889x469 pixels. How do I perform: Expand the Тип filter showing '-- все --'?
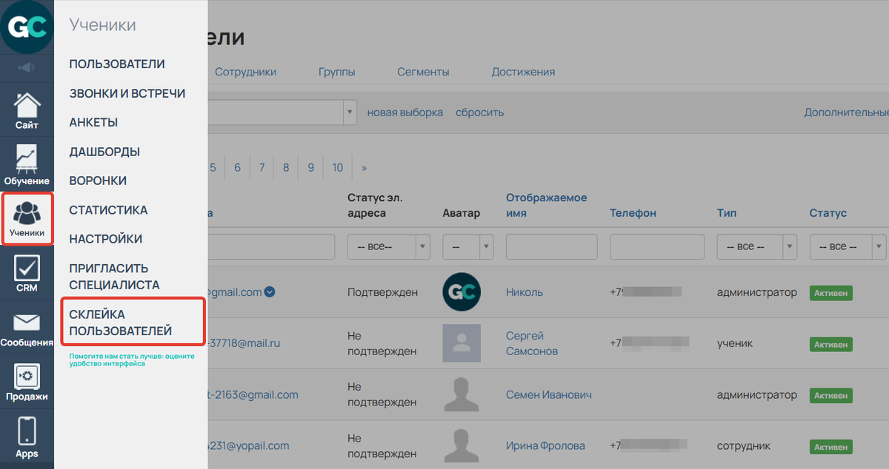[x=756, y=246]
